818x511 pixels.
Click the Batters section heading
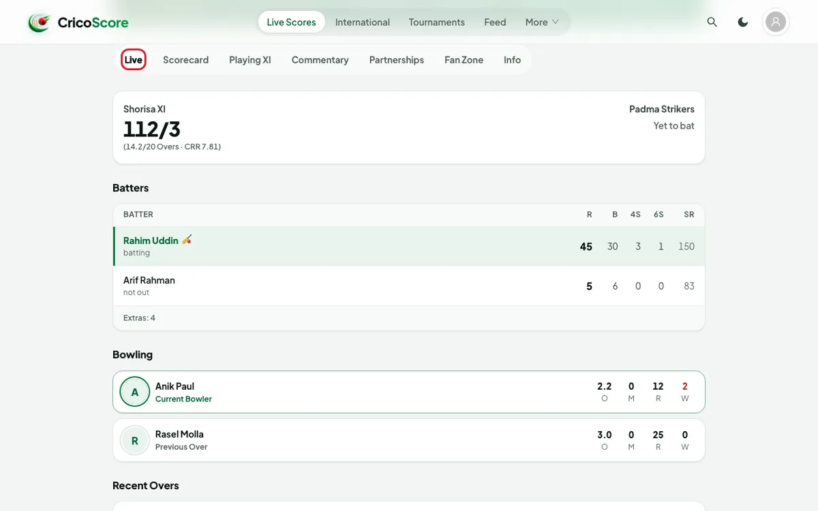tap(131, 188)
